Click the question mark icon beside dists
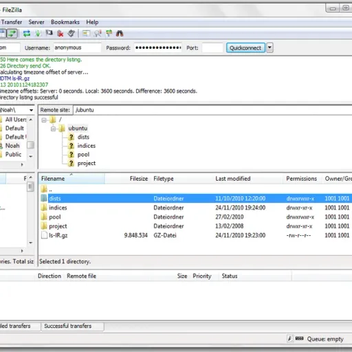The width and height of the screenshot is (352, 352). (x=71, y=137)
